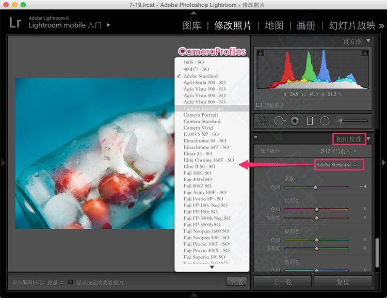387x298 pixels.
Task: Click the ice bottle photo preview
Action: (95, 153)
